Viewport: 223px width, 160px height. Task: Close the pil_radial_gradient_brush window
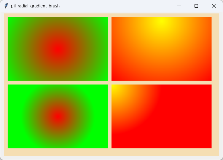(x=214, y=6)
